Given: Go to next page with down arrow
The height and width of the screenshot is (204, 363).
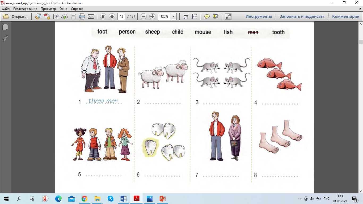Looking at the screenshot, I should pyautogui.click(x=112, y=16).
